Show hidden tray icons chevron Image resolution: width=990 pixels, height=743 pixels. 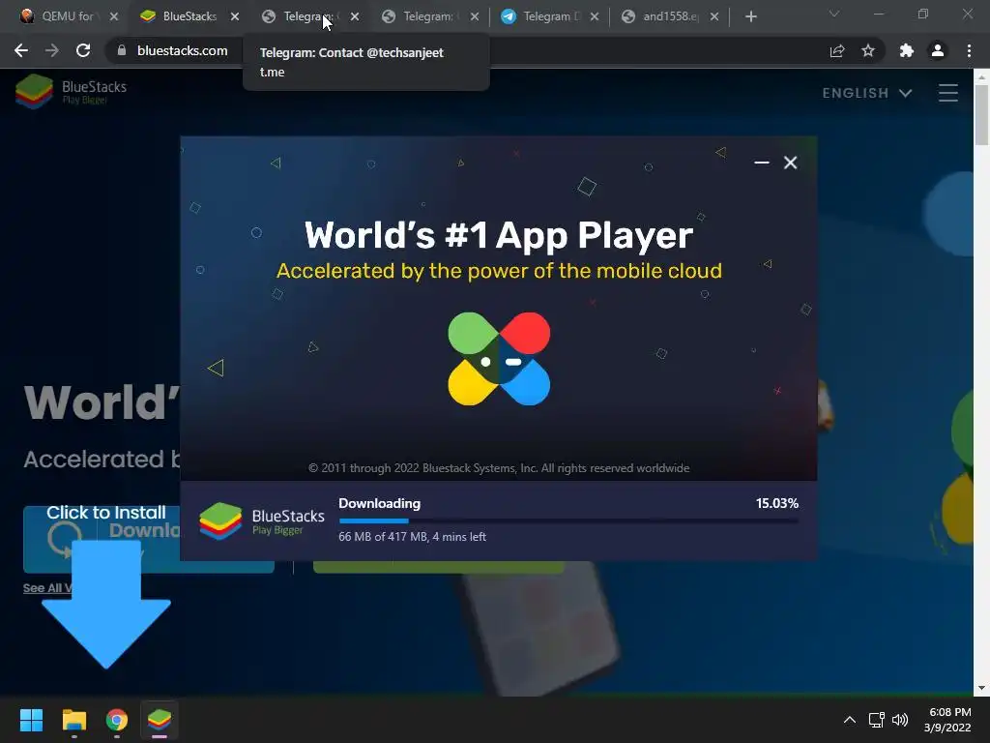pos(849,720)
